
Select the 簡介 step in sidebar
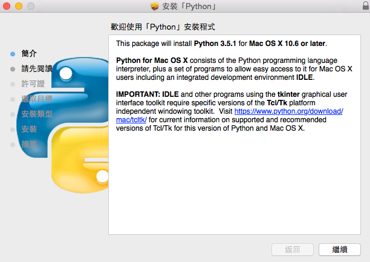29,54
